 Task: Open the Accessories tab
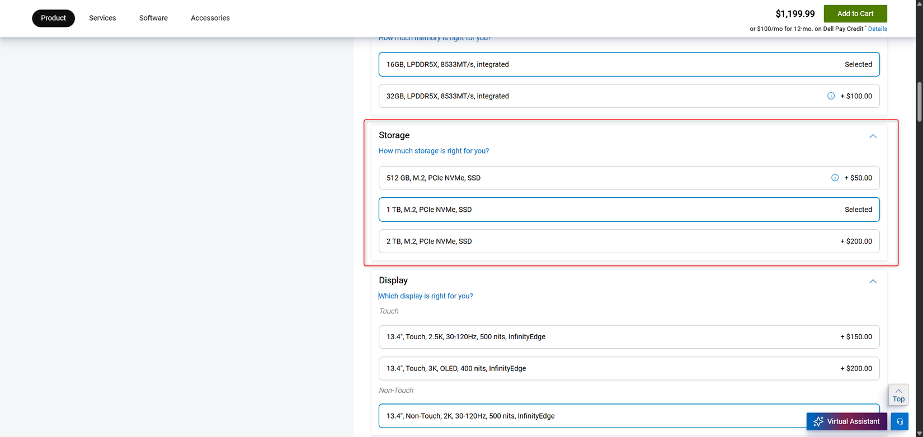coord(210,18)
